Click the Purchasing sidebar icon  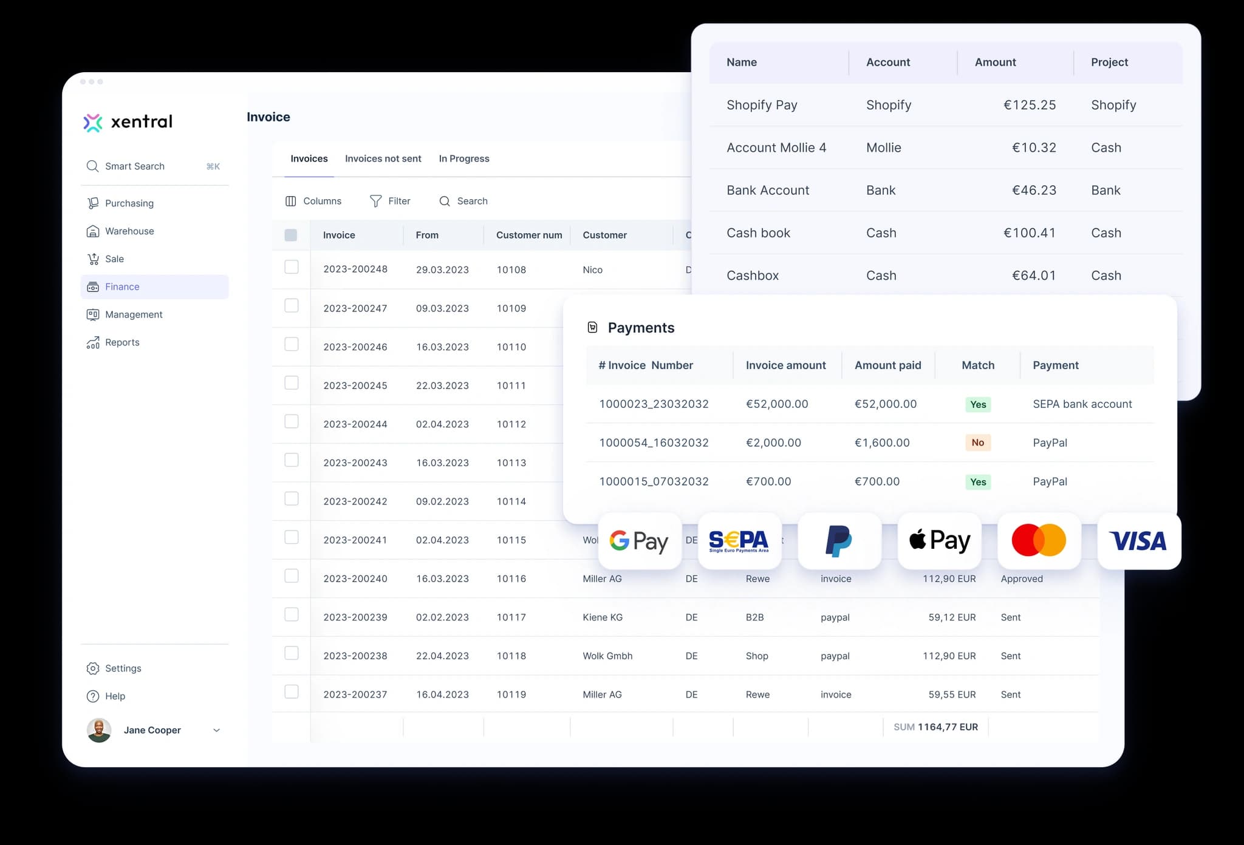pyautogui.click(x=93, y=203)
